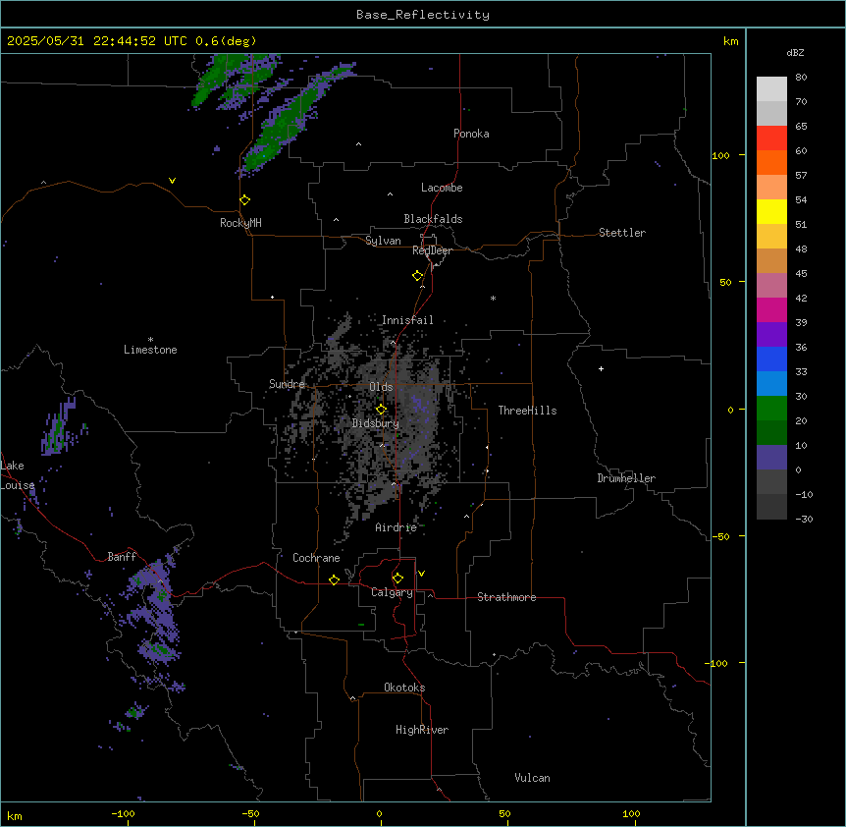Click the dBZ legend heading
The height and width of the screenshot is (827, 846).
[795, 52]
